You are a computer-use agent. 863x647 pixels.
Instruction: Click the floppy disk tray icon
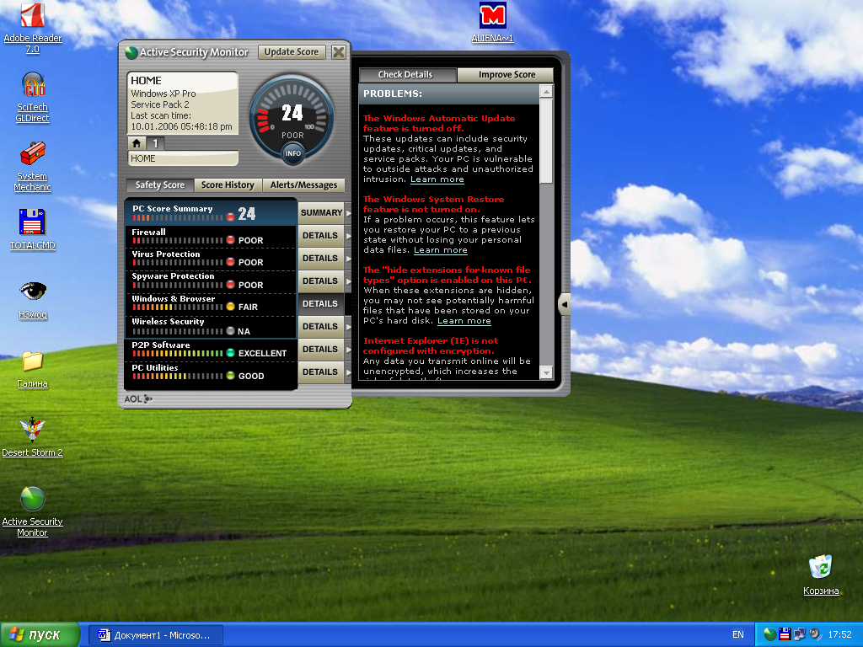pyautogui.click(x=785, y=634)
